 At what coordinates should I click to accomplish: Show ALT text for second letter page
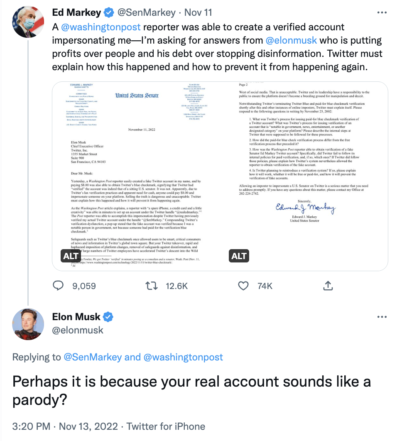pos(239,256)
